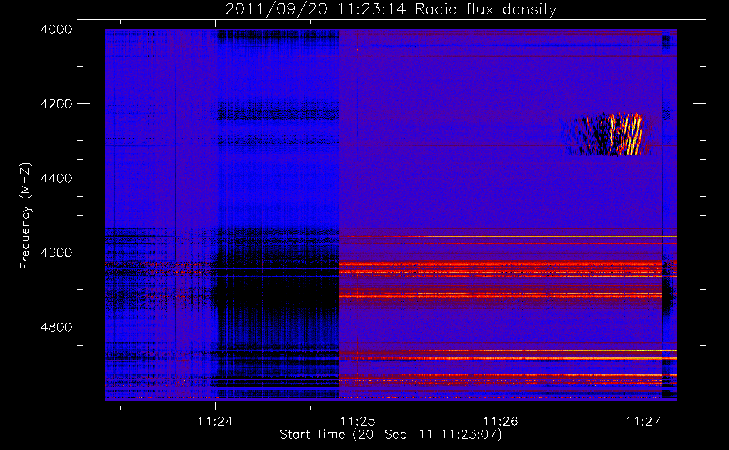Image resolution: width=729 pixels, height=450 pixels.
Task: Click the "Start Time (20-Sep-11 11:23:07)" label
Action: (x=391, y=435)
